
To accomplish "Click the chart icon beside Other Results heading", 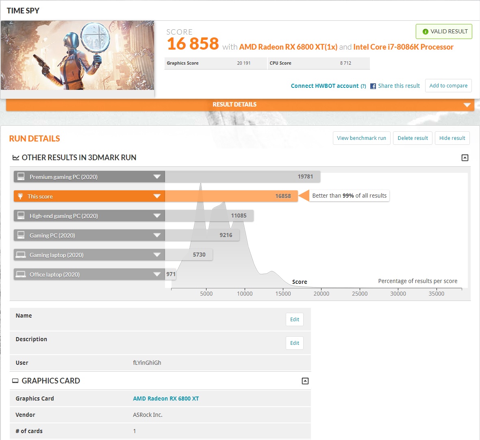I will [x=15, y=158].
